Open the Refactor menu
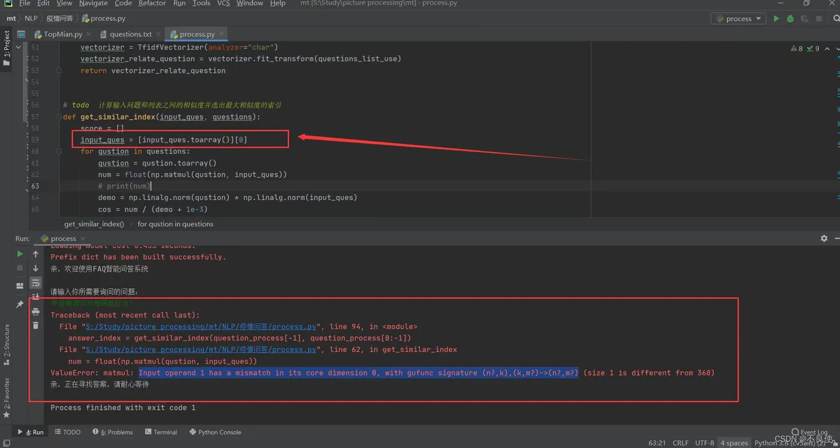The image size is (840, 448). tap(152, 3)
